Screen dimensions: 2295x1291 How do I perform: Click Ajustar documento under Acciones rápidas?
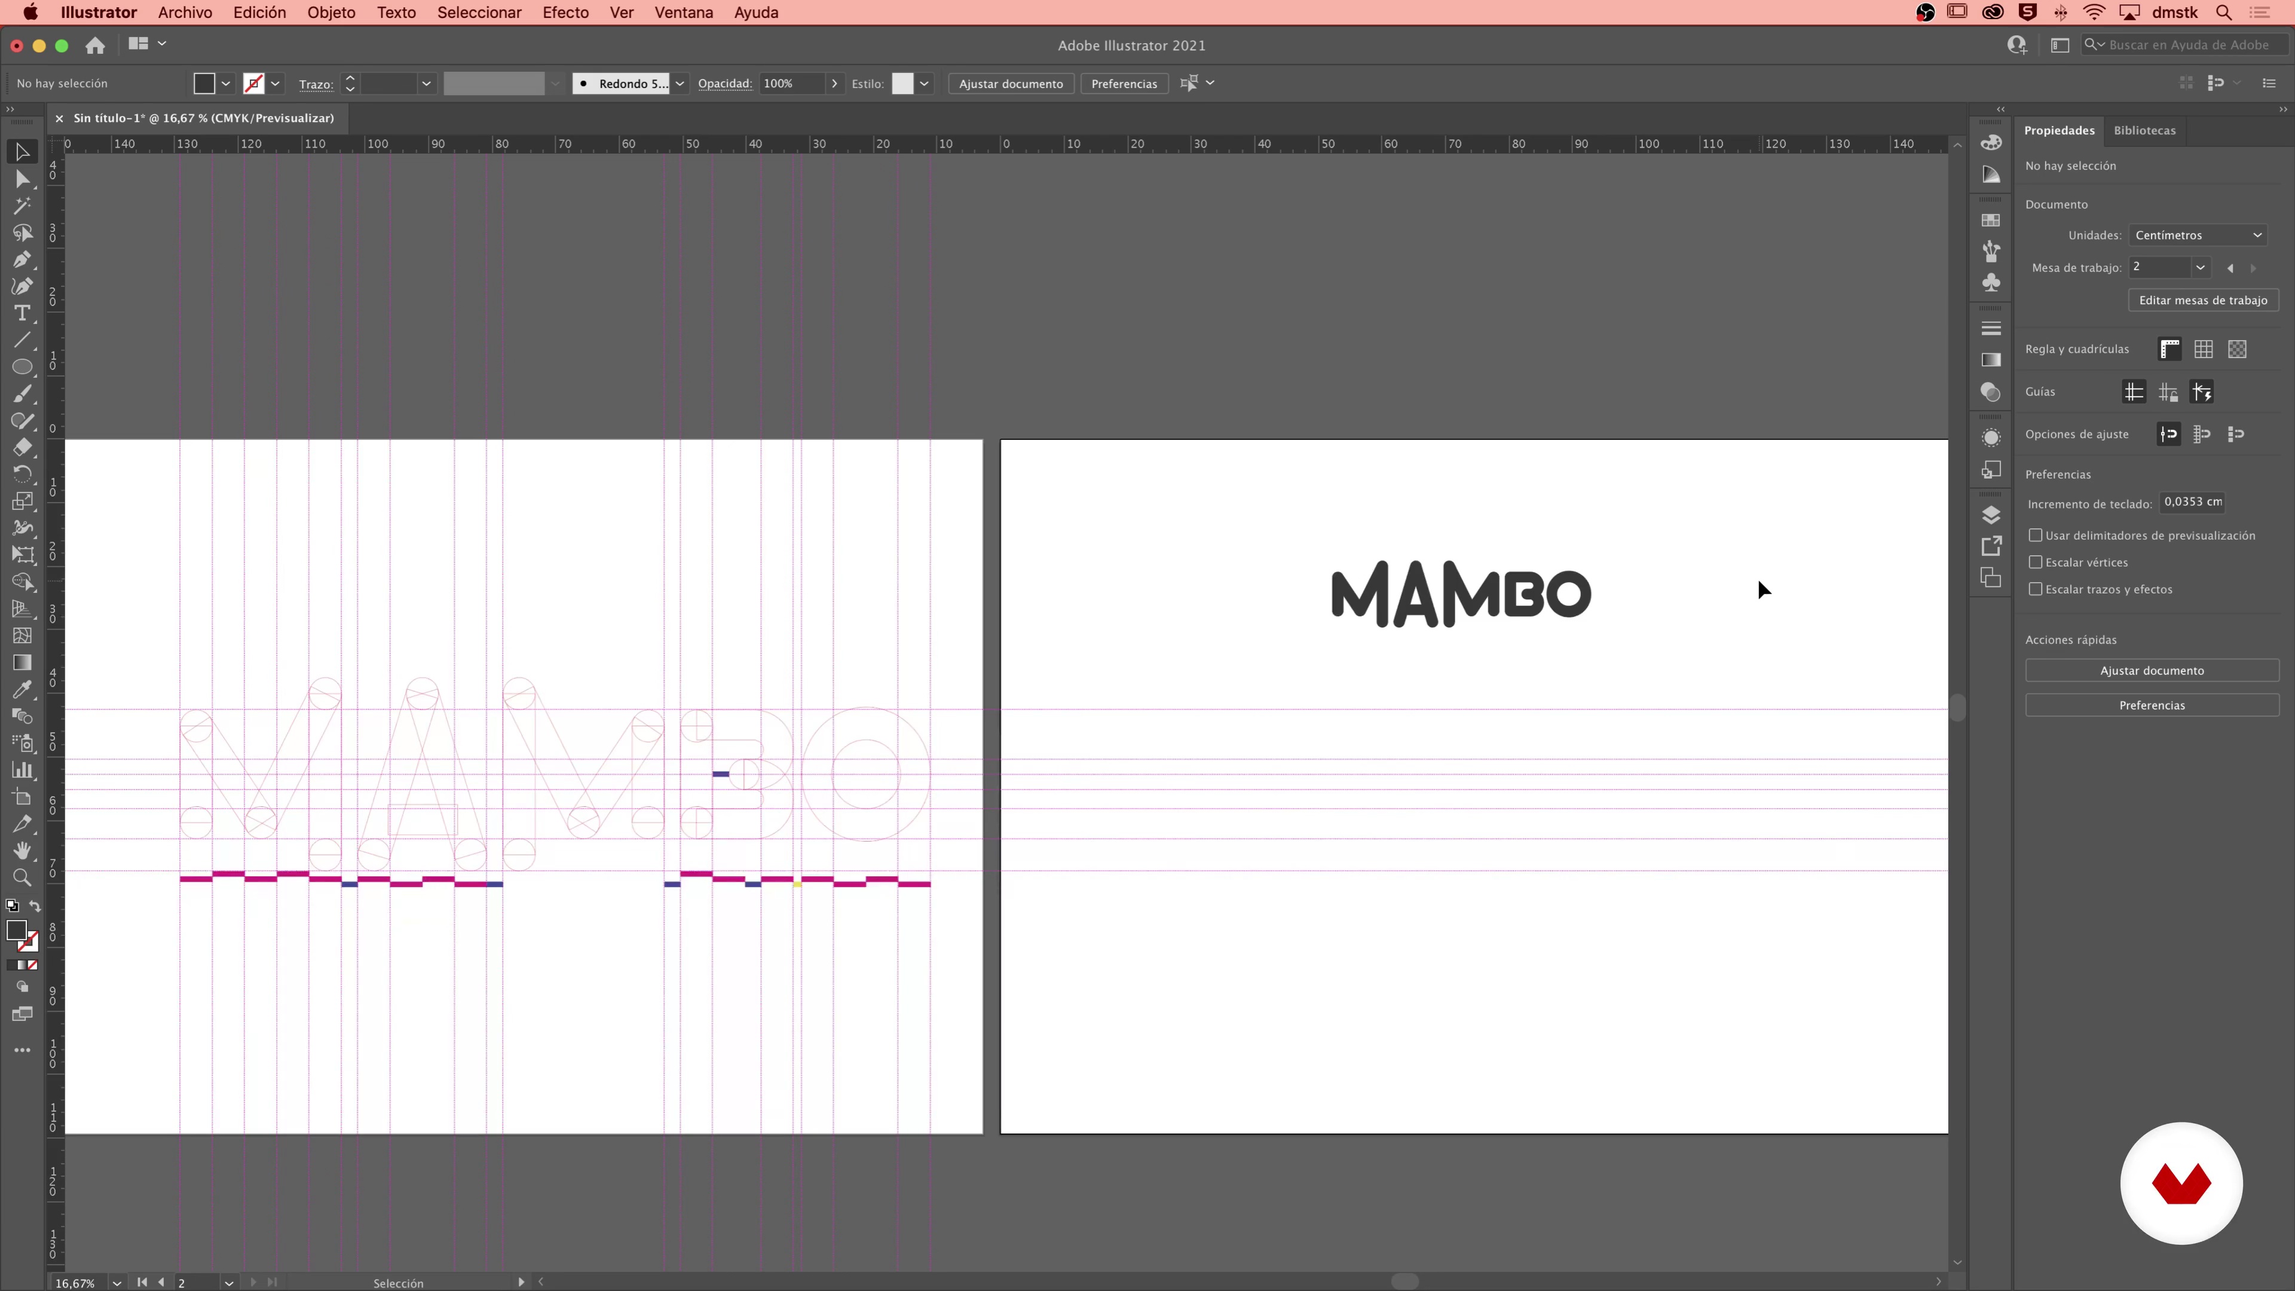tap(2152, 671)
